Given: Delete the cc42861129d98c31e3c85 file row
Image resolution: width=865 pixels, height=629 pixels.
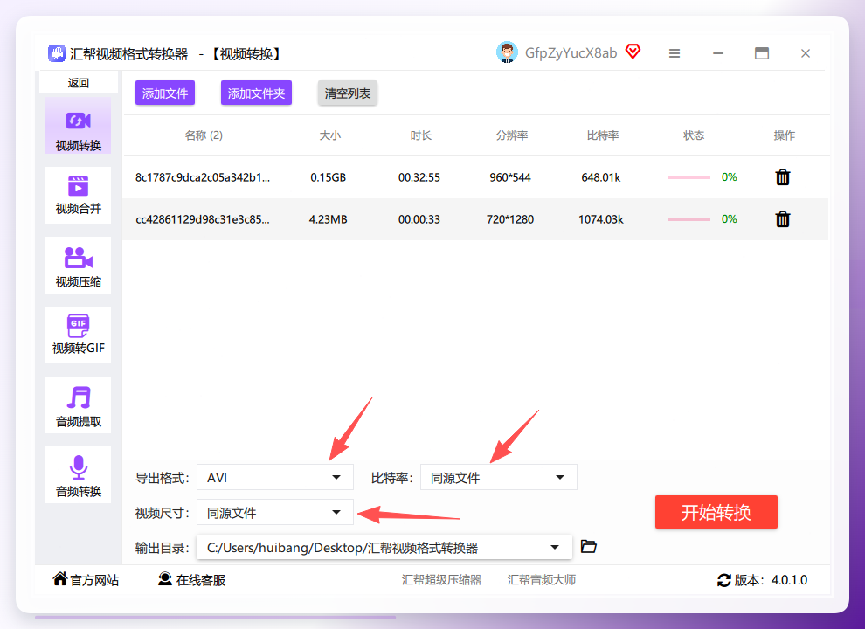Looking at the screenshot, I should coord(783,219).
